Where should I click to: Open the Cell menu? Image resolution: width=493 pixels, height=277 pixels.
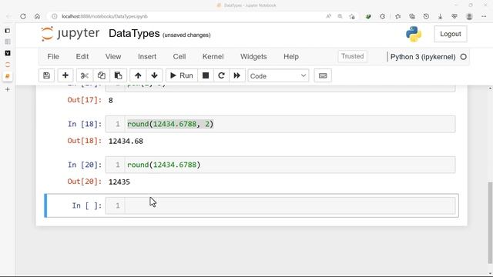[179, 57]
